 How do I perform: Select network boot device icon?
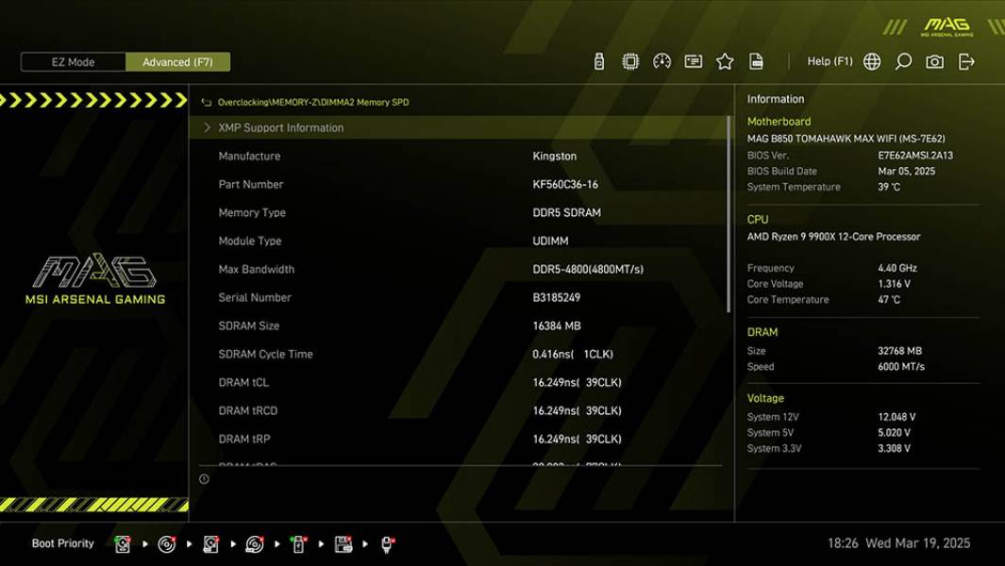tap(387, 544)
